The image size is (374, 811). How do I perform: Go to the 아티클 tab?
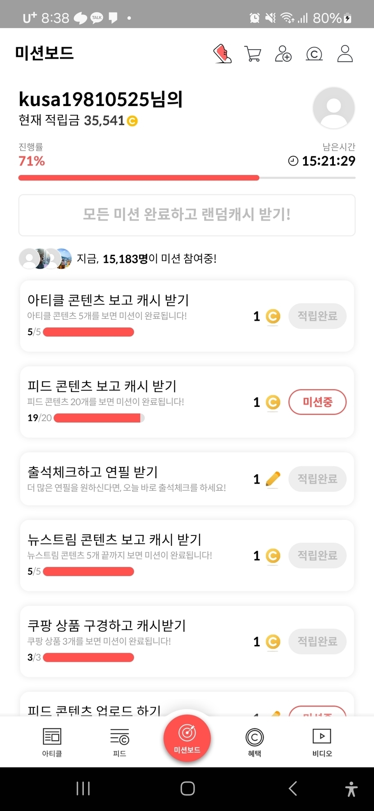click(52, 742)
